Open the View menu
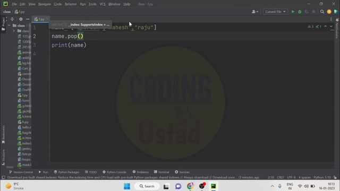 pyautogui.click(x=32, y=4)
